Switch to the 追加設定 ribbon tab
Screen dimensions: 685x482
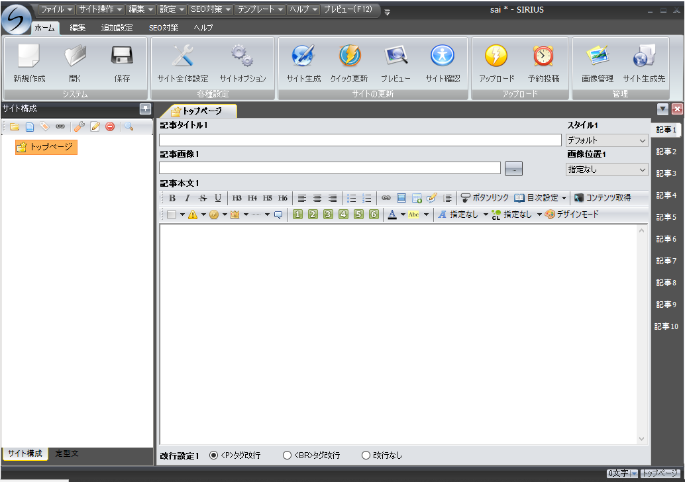tap(117, 28)
